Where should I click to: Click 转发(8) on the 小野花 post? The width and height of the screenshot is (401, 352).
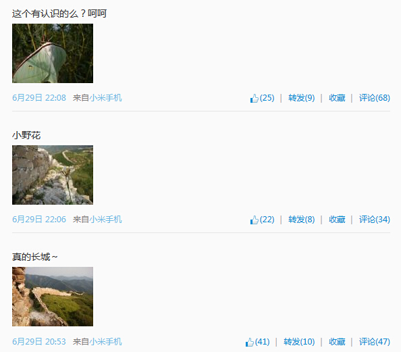[x=302, y=220]
